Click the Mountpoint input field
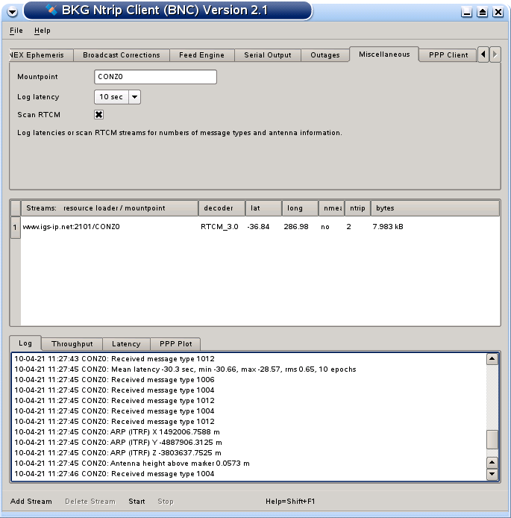 click(155, 77)
